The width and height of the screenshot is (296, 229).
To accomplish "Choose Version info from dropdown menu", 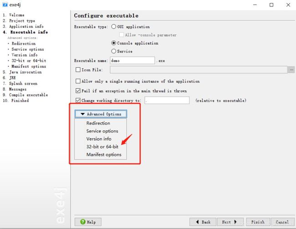I will click(x=99, y=139).
